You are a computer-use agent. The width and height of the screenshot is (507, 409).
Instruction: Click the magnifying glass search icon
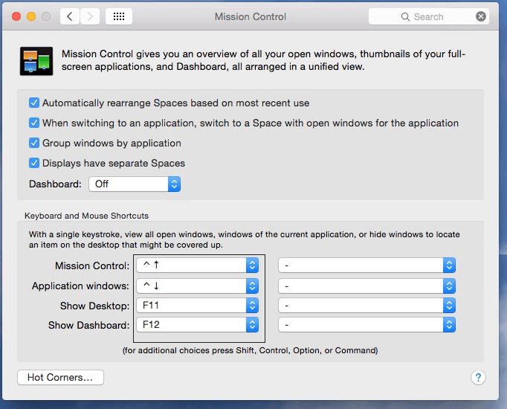pos(405,17)
